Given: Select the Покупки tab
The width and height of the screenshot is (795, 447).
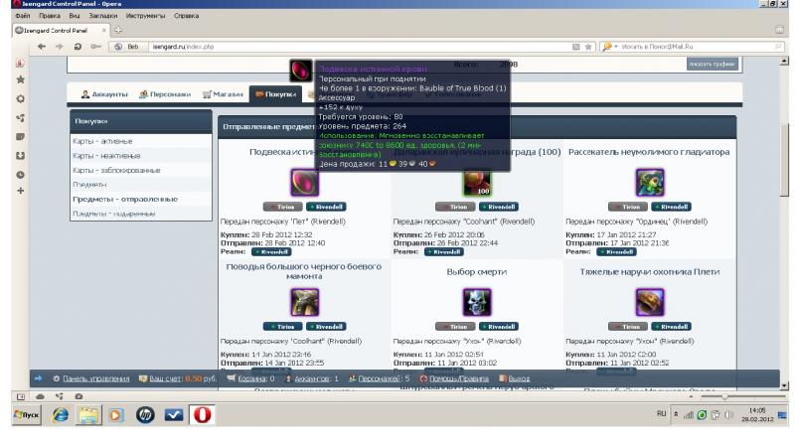Looking at the screenshot, I should (275, 94).
